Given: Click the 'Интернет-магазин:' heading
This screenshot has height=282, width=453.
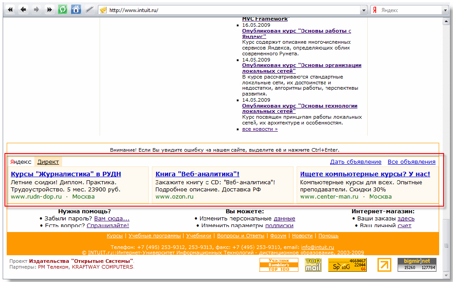Looking at the screenshot, I should 383,211.
